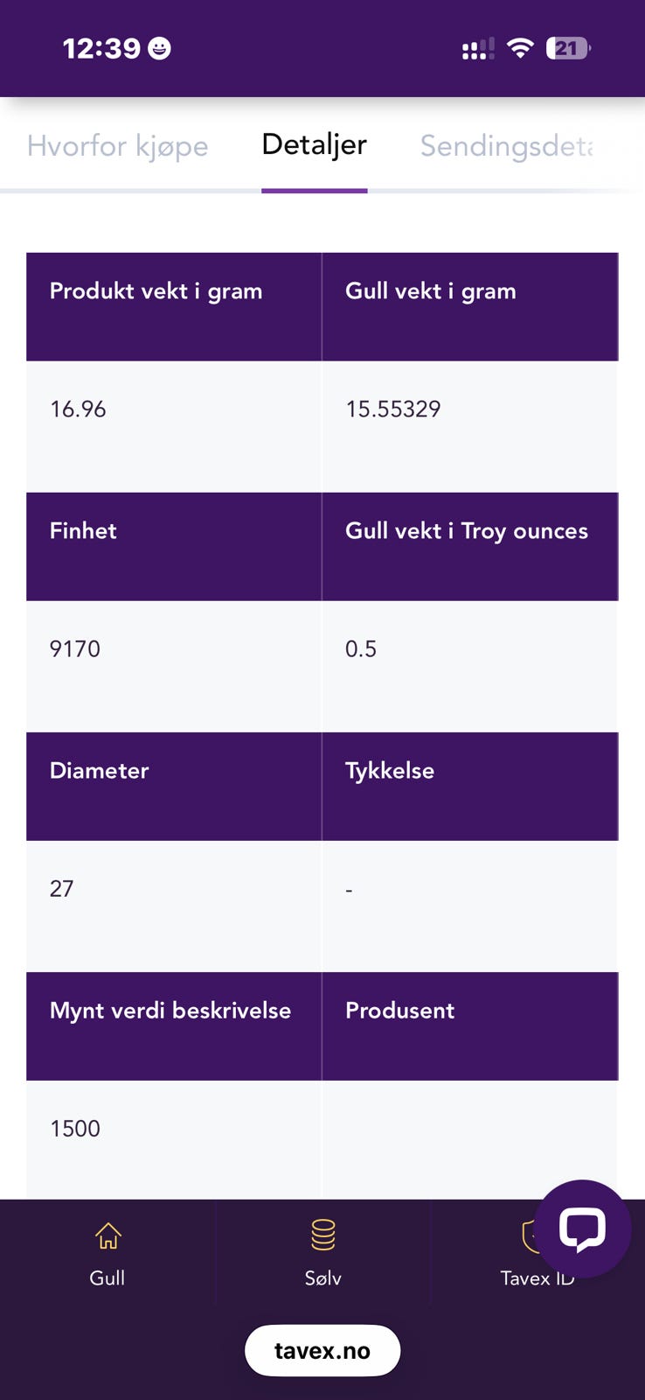This screenshot has height=1400, width=645.
Task: Tap the cellular signal icon
Action: [478, 49]
